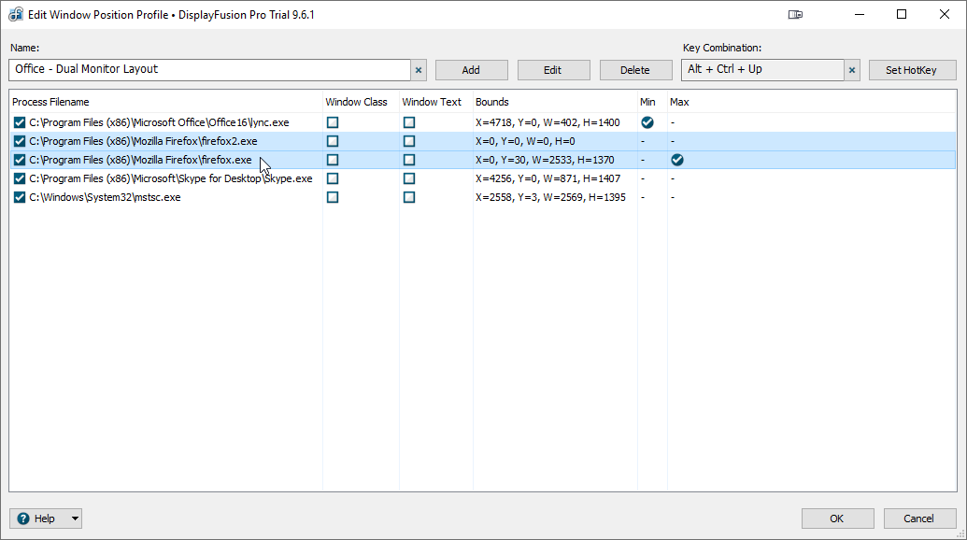
Task: Click the Min checkmark icon for lync.exe
Action: (x=647, y=122)
